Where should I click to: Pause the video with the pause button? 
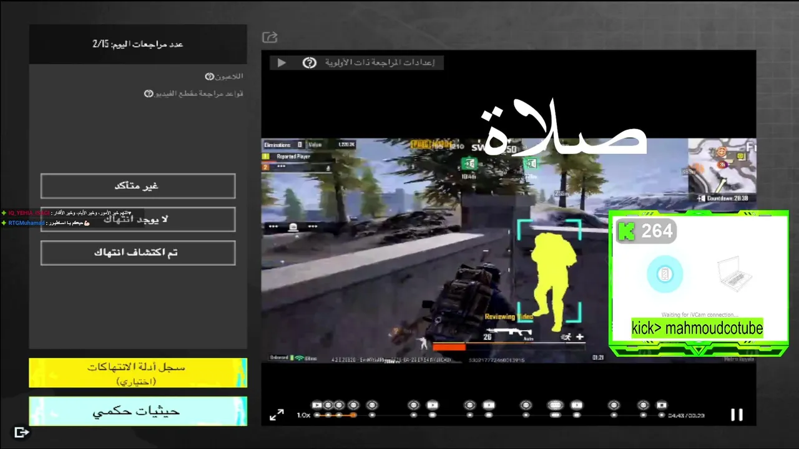click(737, 415)
